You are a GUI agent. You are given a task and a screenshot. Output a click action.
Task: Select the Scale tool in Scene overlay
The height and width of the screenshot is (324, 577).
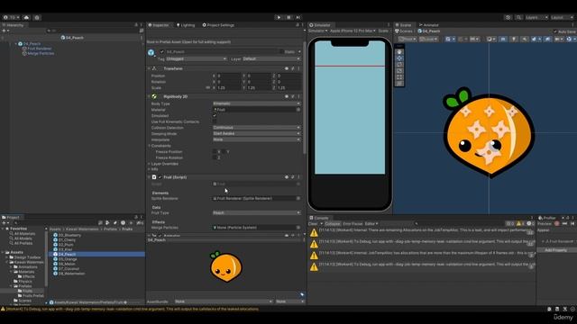(399, 71)
